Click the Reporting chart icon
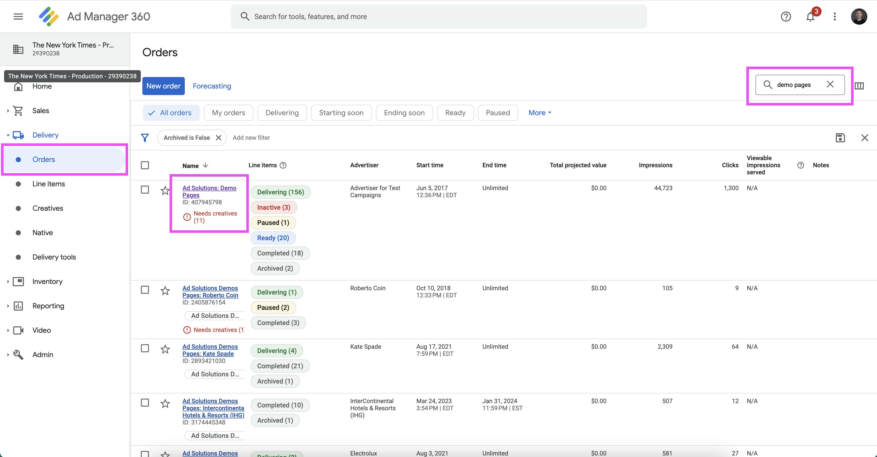Image resolution: width=877 pixels, height=457 pixels. coord(18,306)
